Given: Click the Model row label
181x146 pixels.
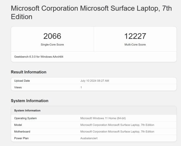Looking at the screenshot, I should (x=18, y=125).
